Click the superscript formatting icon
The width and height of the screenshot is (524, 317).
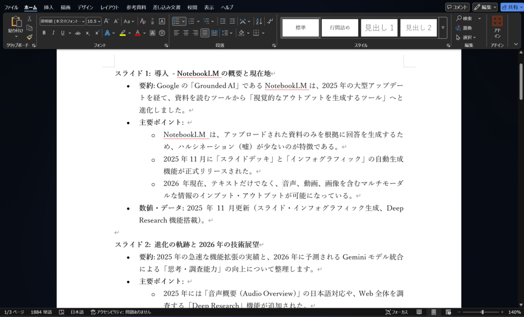[x=97, y=33]
